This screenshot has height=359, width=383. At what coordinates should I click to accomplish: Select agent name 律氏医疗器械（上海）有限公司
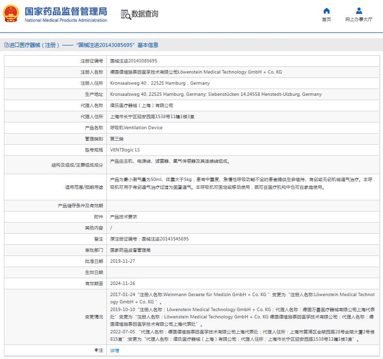coord(141,105)
